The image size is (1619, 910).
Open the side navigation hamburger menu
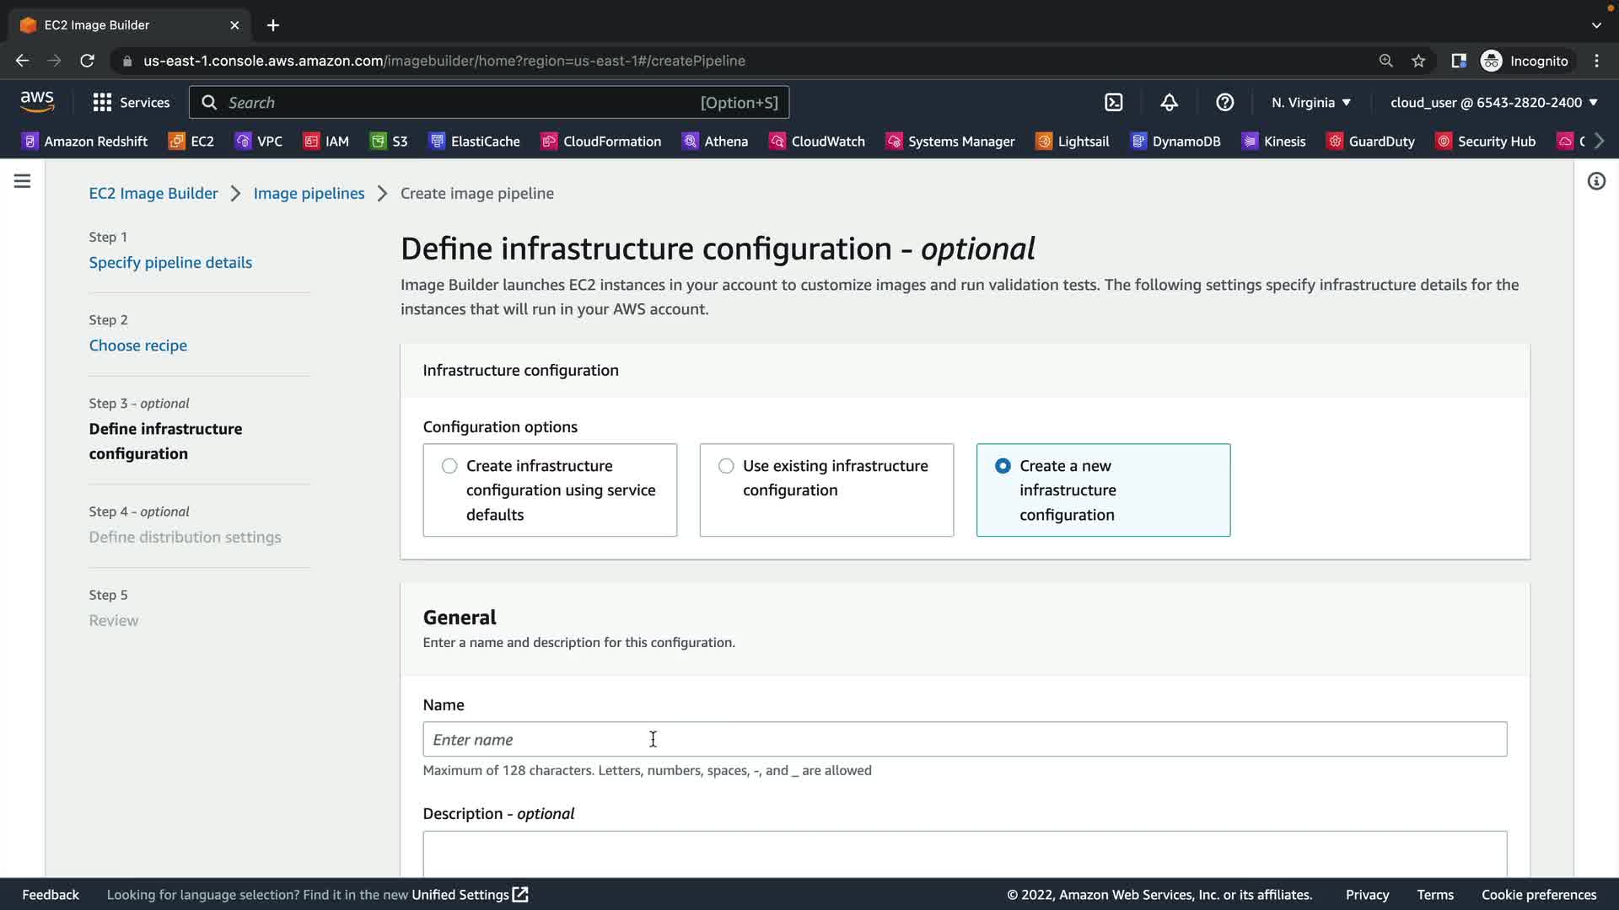[22, 181]
